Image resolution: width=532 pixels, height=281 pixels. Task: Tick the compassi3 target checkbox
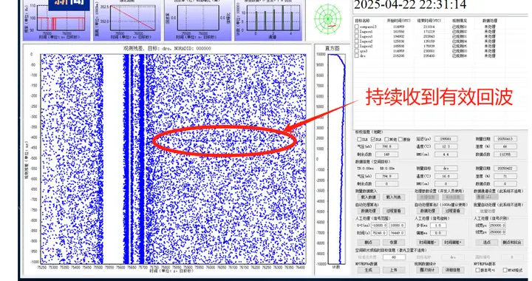357,27
